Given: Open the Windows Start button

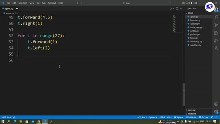Looking at the screenshot, I should tap(3, 122).
